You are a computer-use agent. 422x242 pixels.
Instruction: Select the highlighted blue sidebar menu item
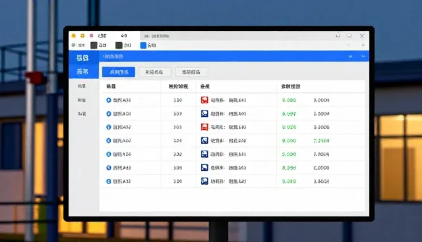84,72
